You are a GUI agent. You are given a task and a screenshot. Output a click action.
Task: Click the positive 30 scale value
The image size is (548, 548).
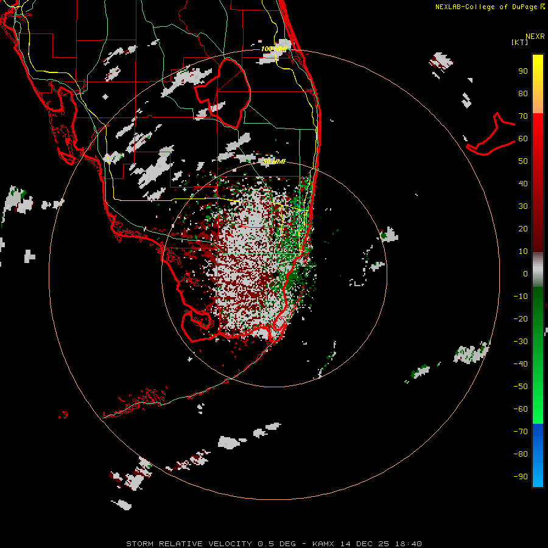click(523, 206)
